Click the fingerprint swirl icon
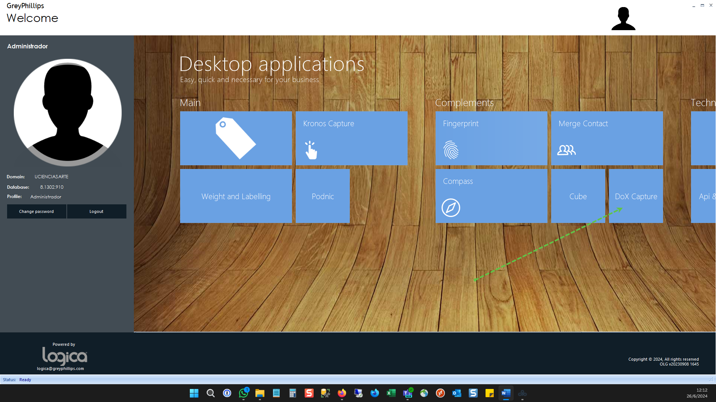 click(451, 150)
